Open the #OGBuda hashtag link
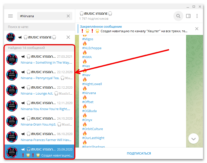 (89, 111)
